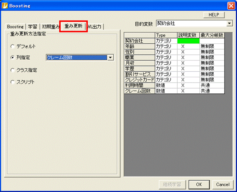This screenshot has width=237, height=192.
Task: Select the 最大分岐数 column header
Action: 212,35
